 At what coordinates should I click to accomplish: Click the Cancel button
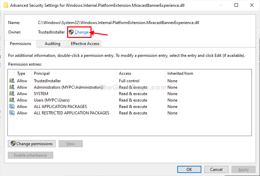216,169
